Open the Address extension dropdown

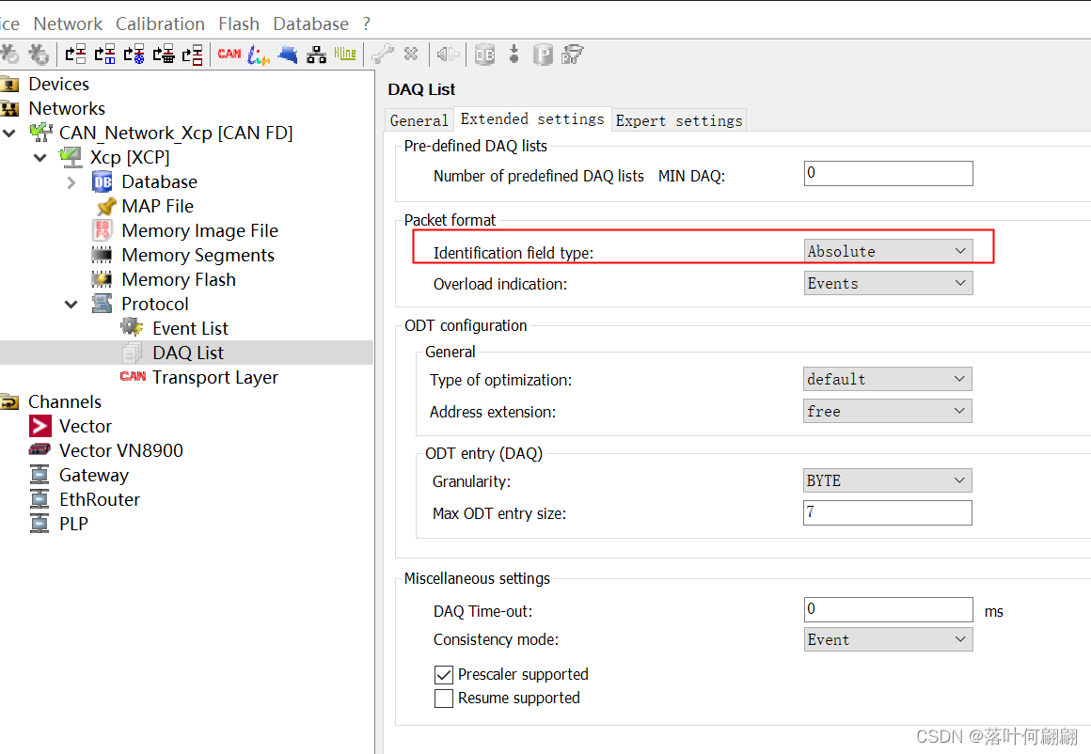click(887, 411)
